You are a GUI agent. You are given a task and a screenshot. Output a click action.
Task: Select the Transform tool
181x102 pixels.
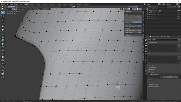point(3,30)
